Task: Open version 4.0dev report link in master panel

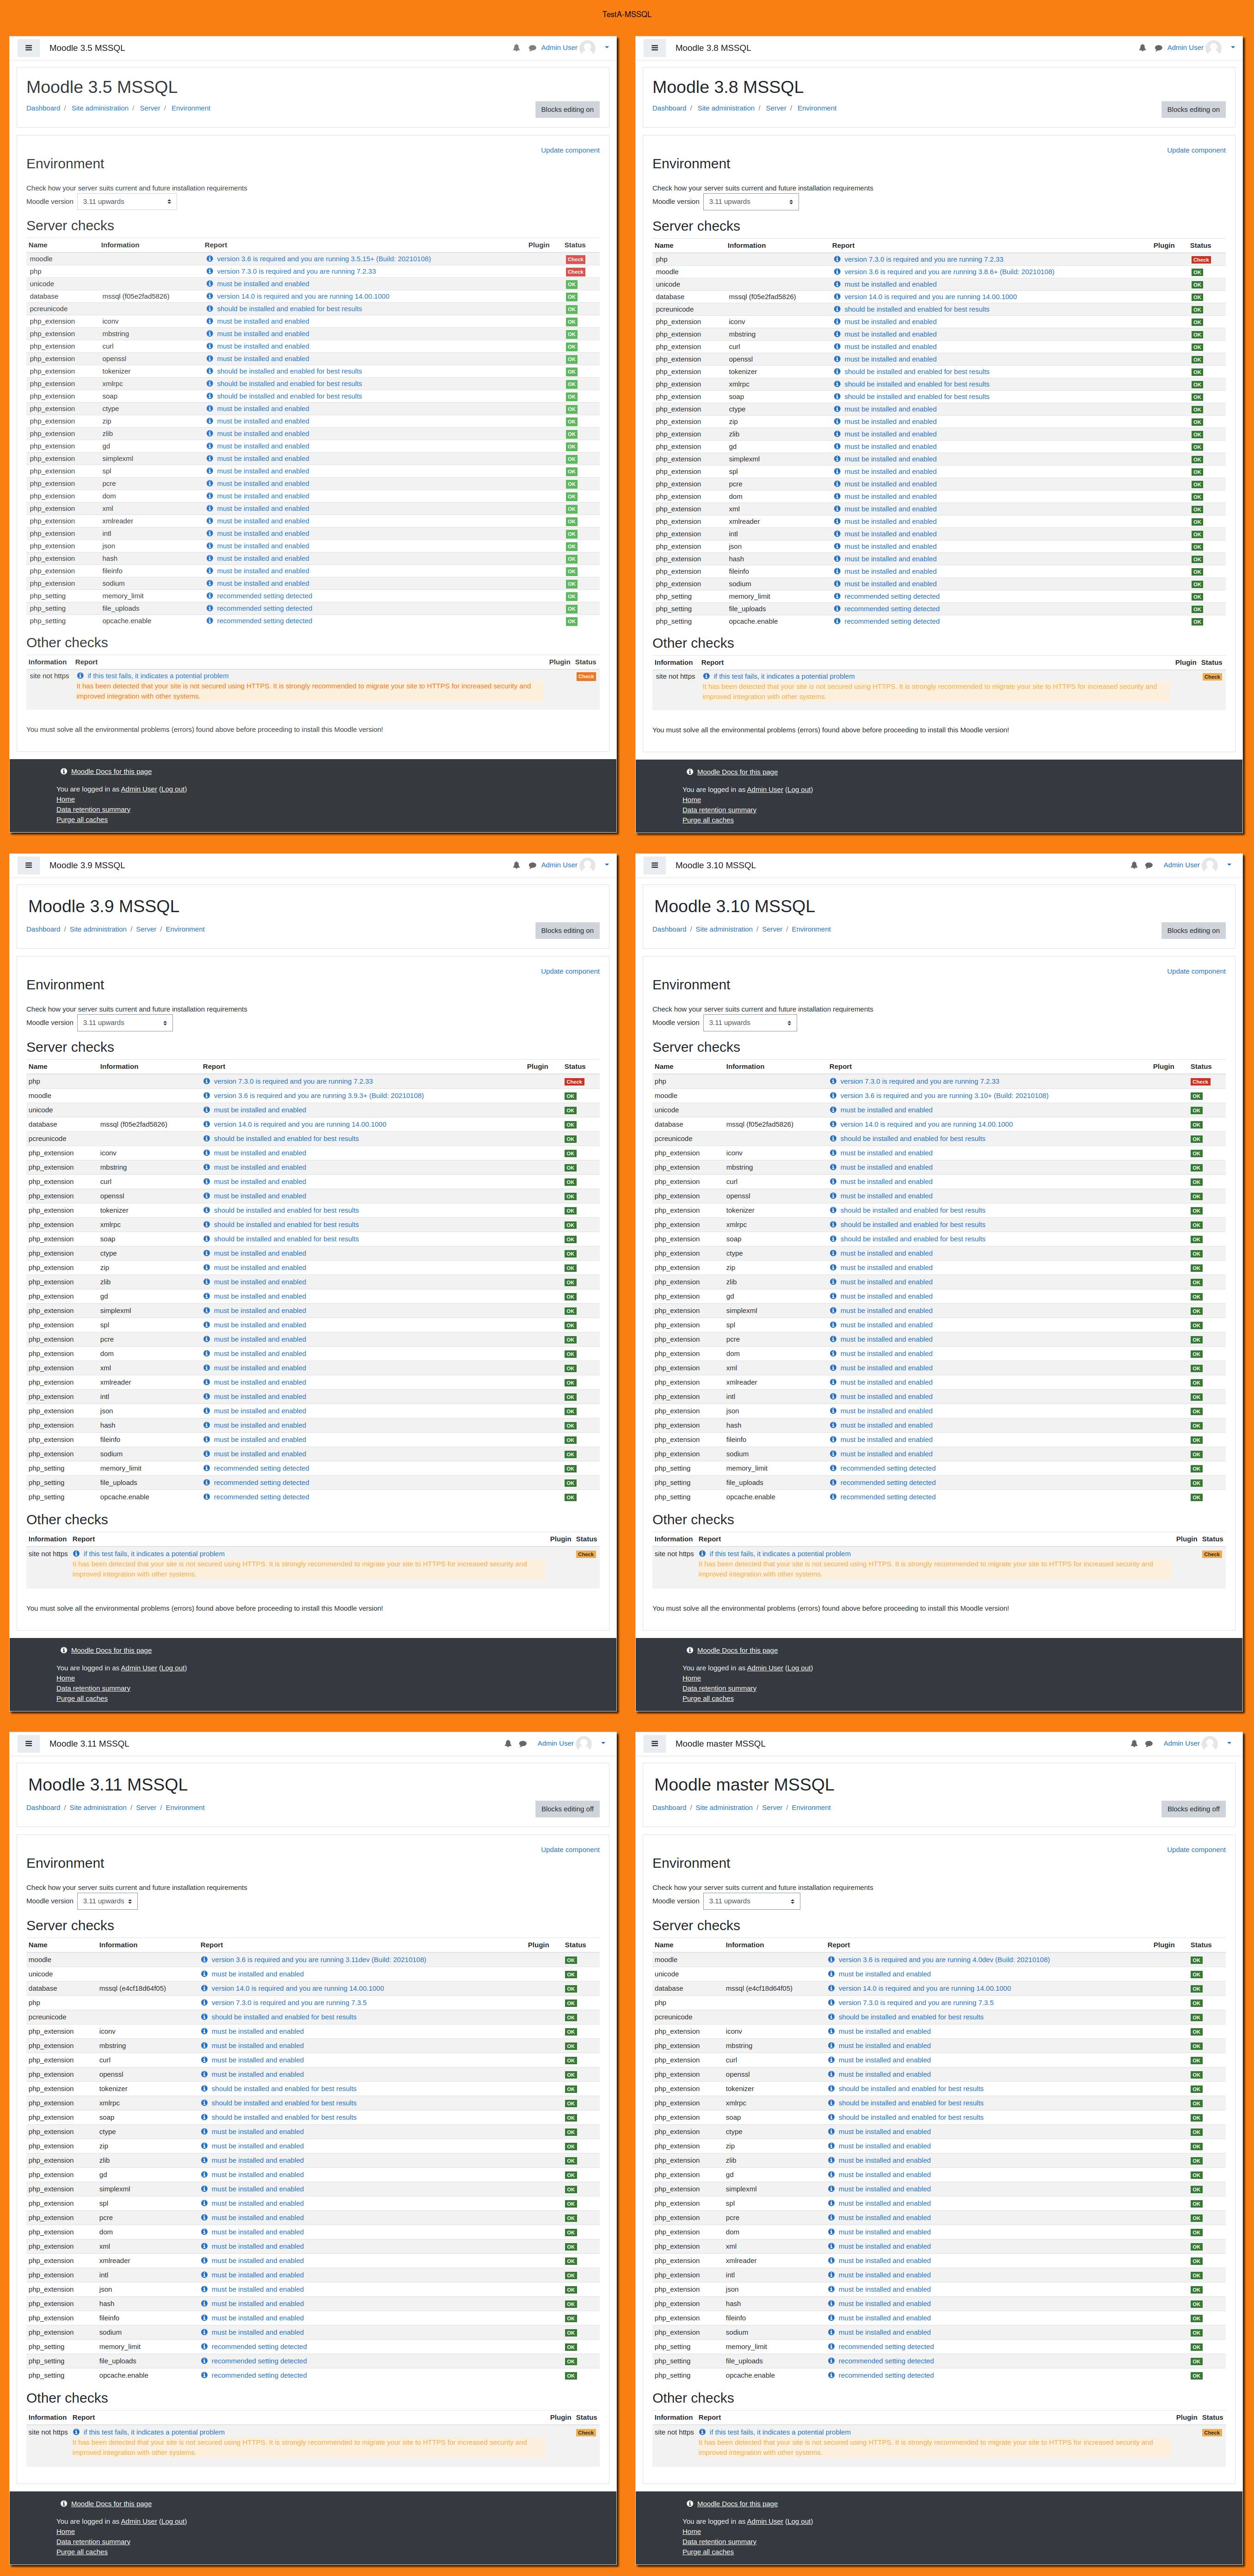Action: pos(944,1960)
